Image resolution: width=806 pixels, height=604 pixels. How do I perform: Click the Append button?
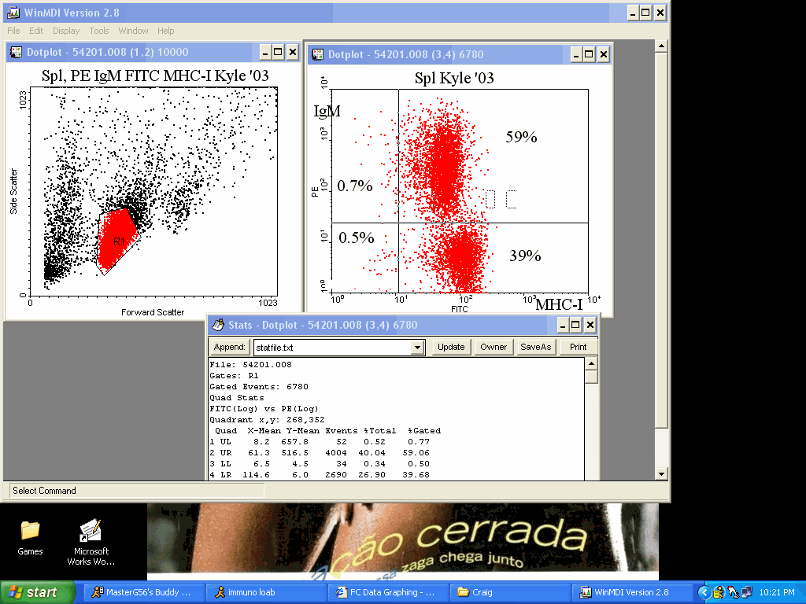point(230,347)
